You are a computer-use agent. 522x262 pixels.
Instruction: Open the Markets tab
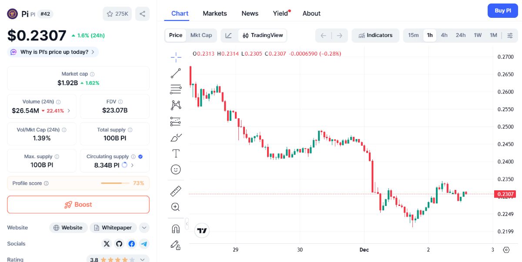(215, 13)
